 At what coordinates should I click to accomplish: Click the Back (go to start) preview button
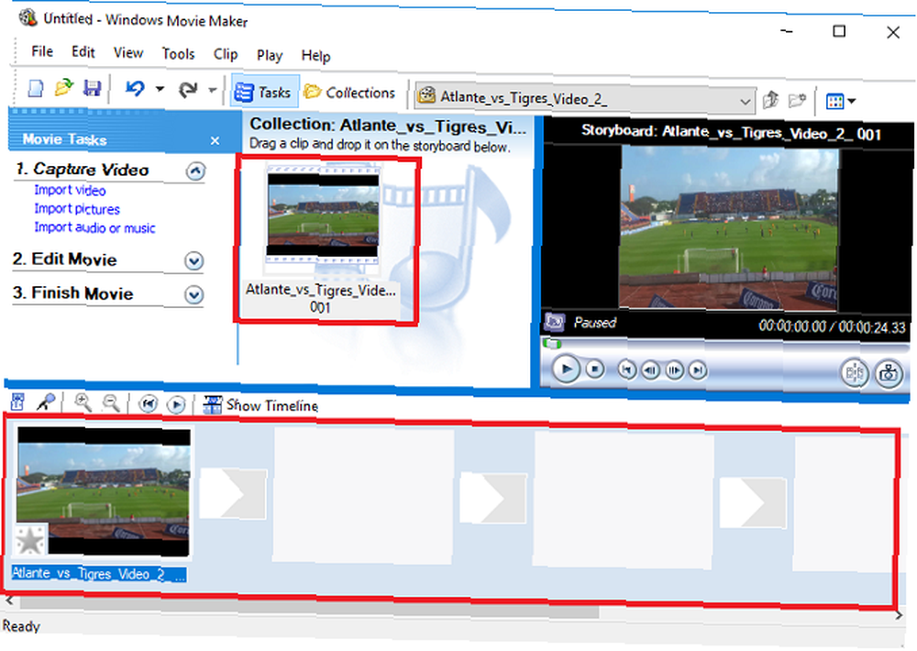point(627,370)
